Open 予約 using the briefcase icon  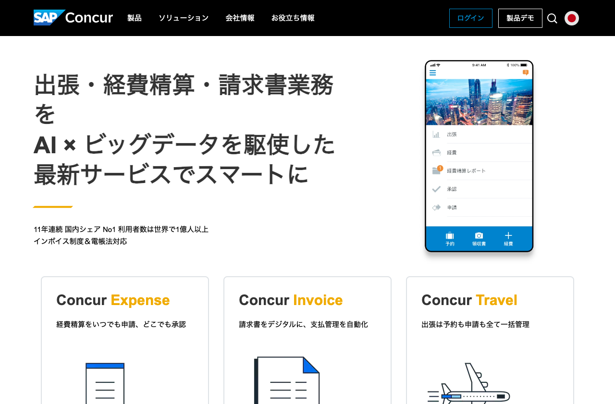coord(449,235)
